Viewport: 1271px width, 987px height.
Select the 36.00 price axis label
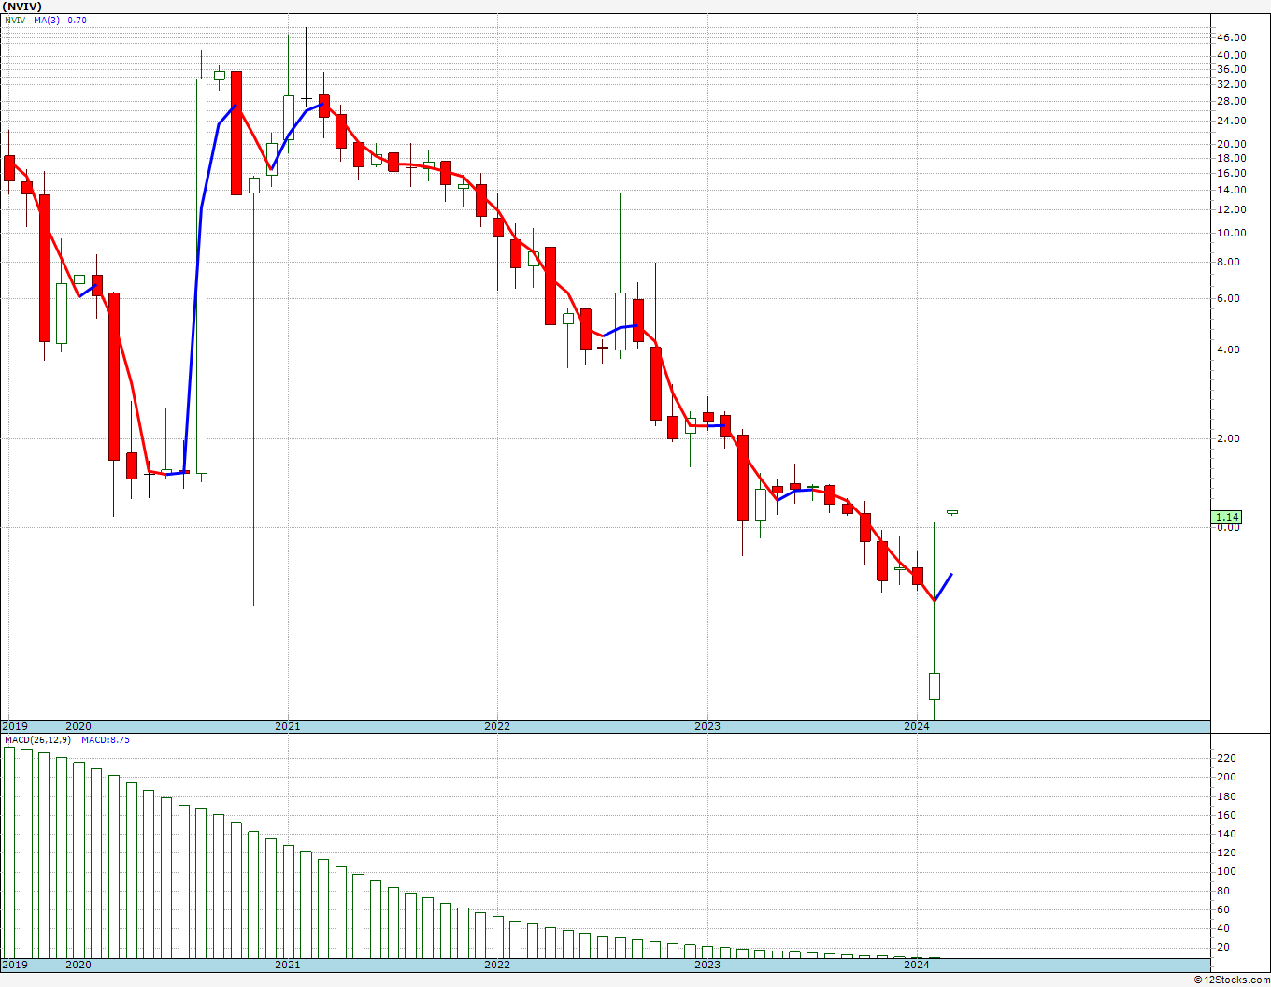(x=1232, y=69)
